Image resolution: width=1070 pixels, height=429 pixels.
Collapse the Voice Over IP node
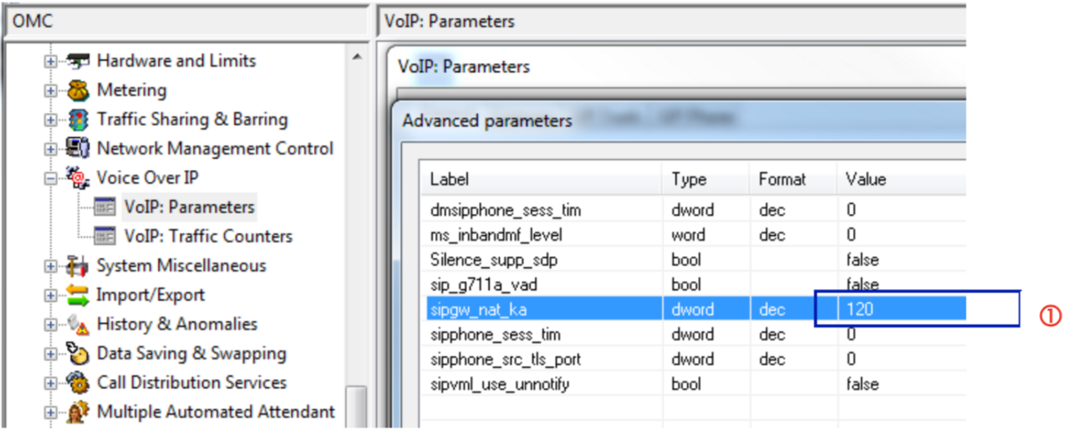pyautogui.click(x=51, y=179)
